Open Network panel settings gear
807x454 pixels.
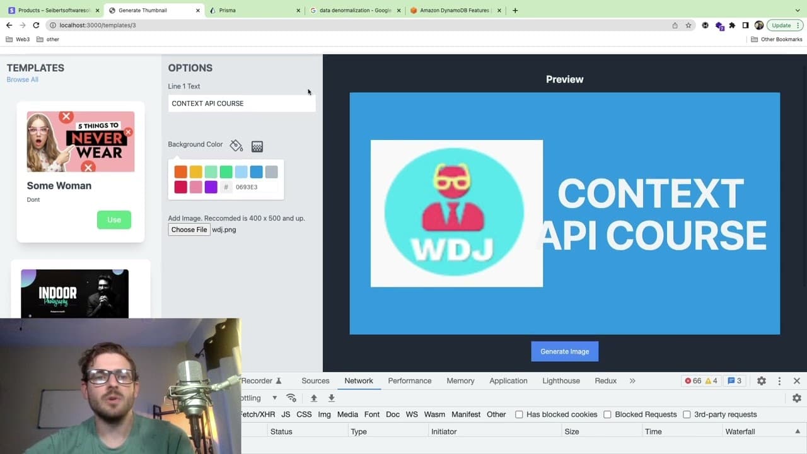tap(797, 398)
